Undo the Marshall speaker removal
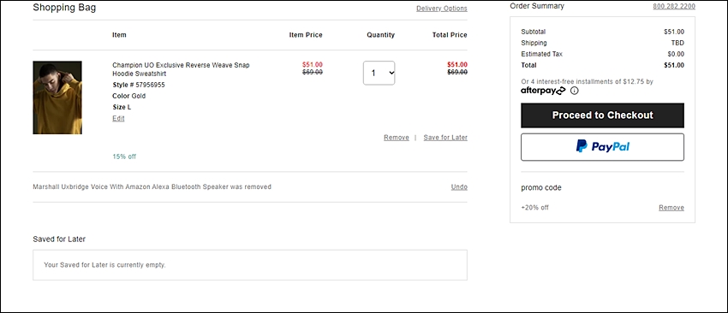Image resolution: width=728 pixels, height=313 pixels. [459, 187]
